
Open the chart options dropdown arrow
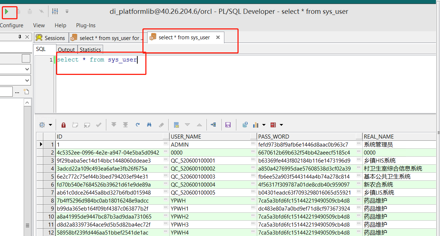[x=264, y=125]
